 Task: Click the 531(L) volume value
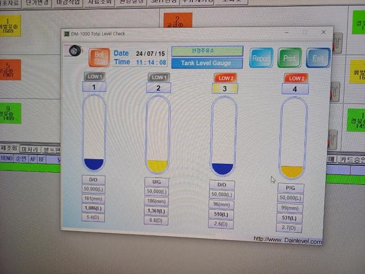289,218
